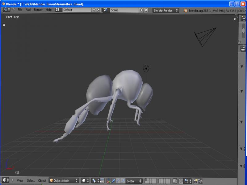The height and width of the screenshot is (185, 247).
Task: Add a new screen layout next to Default
Action: [x=94, y=10]
